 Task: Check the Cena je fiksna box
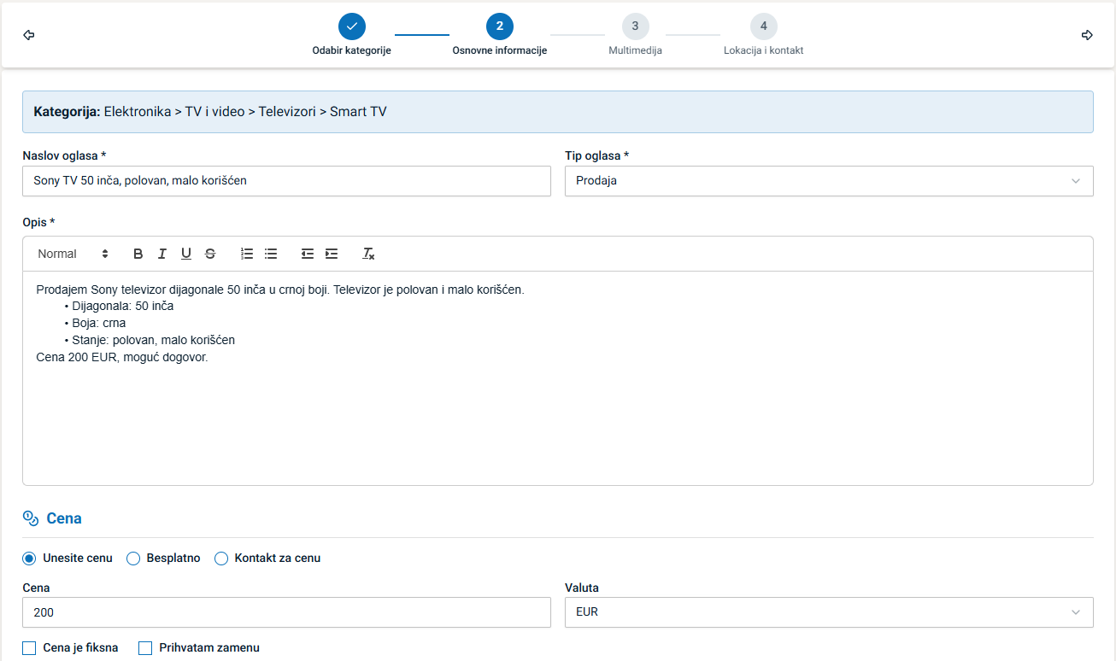[29, 648]
